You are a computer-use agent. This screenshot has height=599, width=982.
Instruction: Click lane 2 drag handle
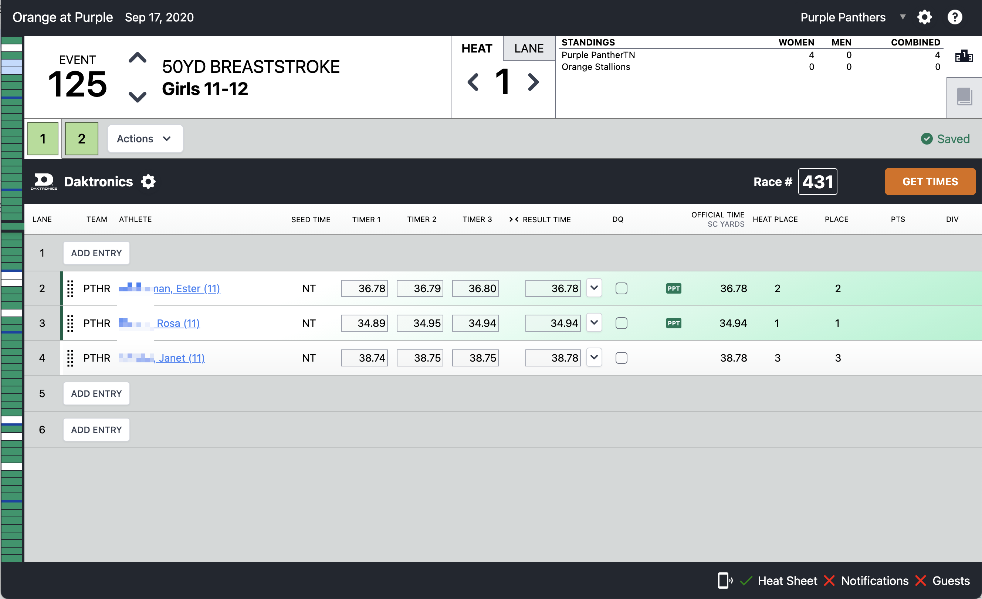click(70, 288)
